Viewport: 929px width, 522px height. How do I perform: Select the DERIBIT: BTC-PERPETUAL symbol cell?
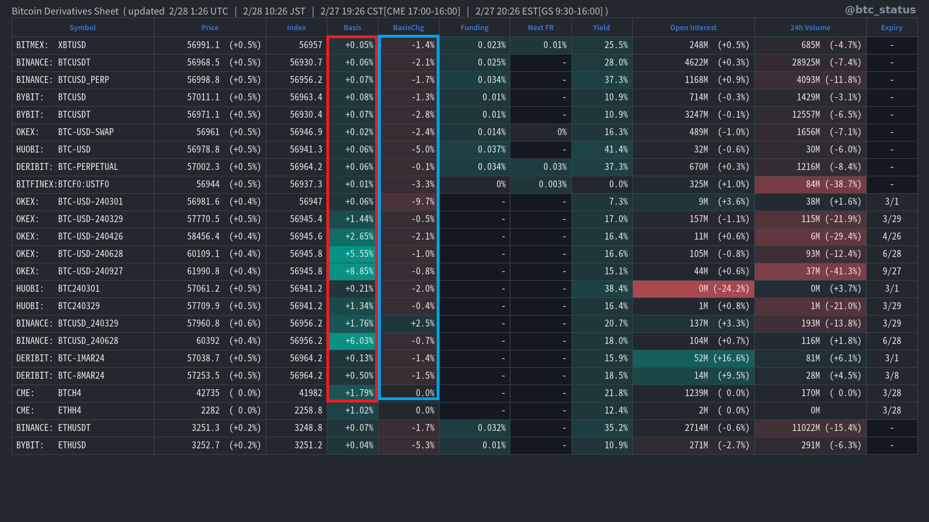coord(83,167)
